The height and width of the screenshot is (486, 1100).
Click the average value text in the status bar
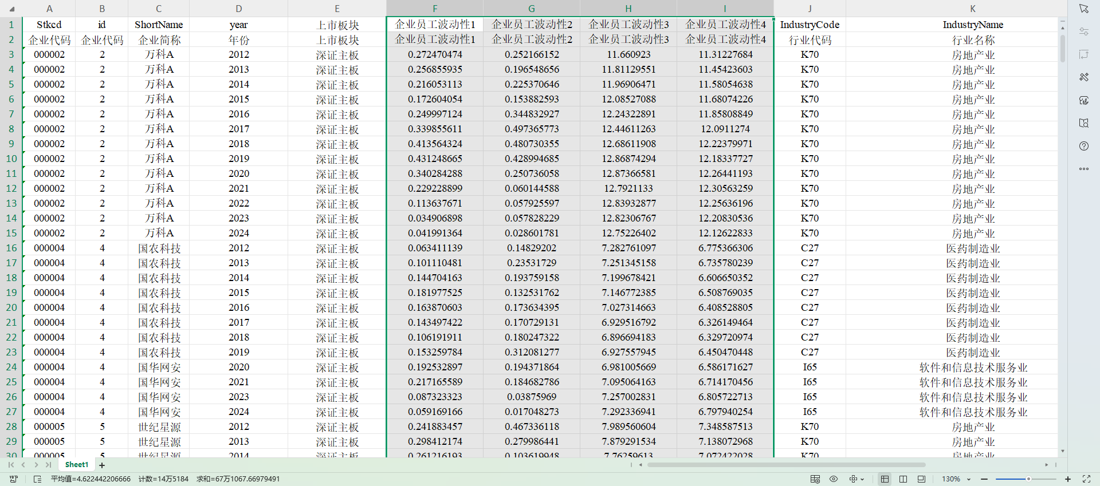click(91, 479)
